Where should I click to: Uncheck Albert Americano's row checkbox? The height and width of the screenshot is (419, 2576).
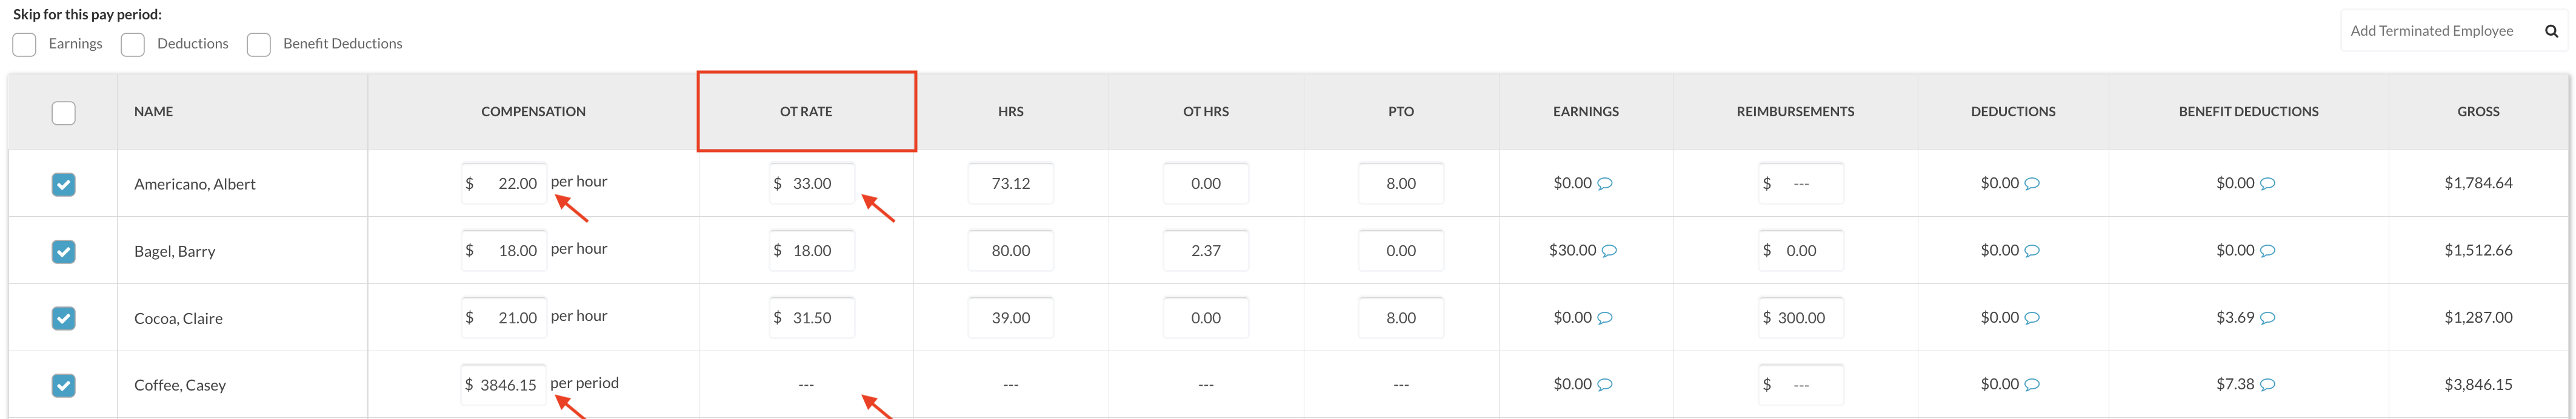coord(63,184)
